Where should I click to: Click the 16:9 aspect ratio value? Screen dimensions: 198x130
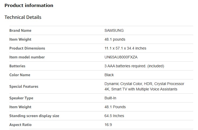click(108, 125)
